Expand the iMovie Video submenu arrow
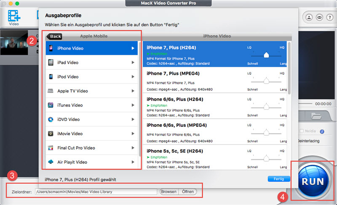337x205 pixels. point(133,134)
